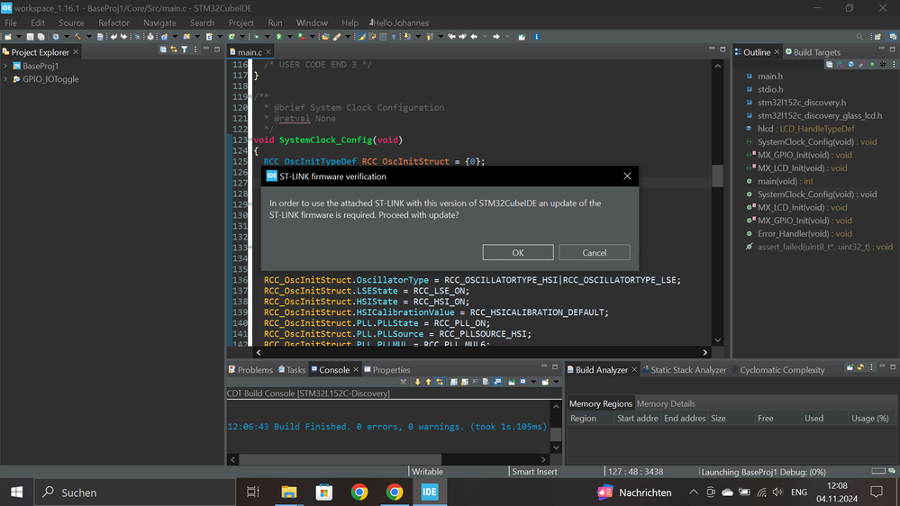Open the Navigate menu
The height and width of the screenshot is (506, 900).
pyautogui.click(x=159, y=23)
